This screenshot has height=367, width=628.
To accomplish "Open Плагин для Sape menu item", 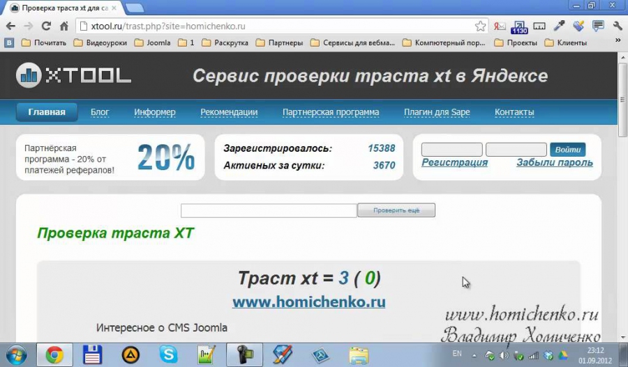I will 437,112.
